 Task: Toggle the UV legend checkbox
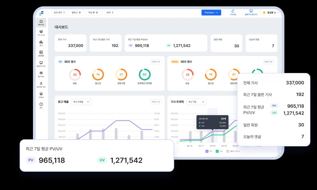click(x=217, y=151)
